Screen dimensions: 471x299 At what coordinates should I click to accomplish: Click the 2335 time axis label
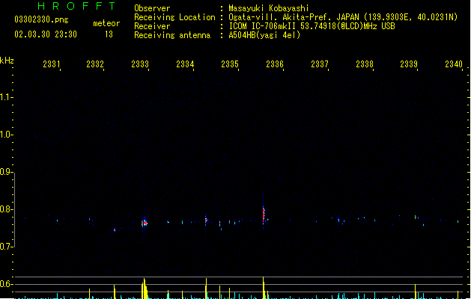point(230,64)
